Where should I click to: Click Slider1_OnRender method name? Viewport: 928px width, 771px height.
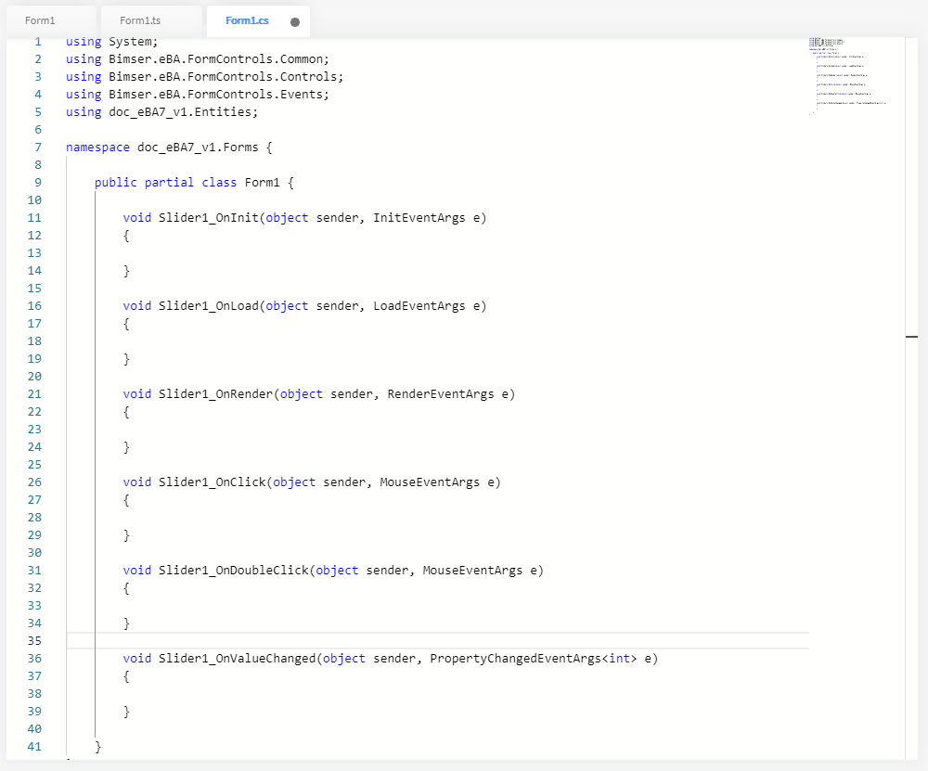pos(215,394)
